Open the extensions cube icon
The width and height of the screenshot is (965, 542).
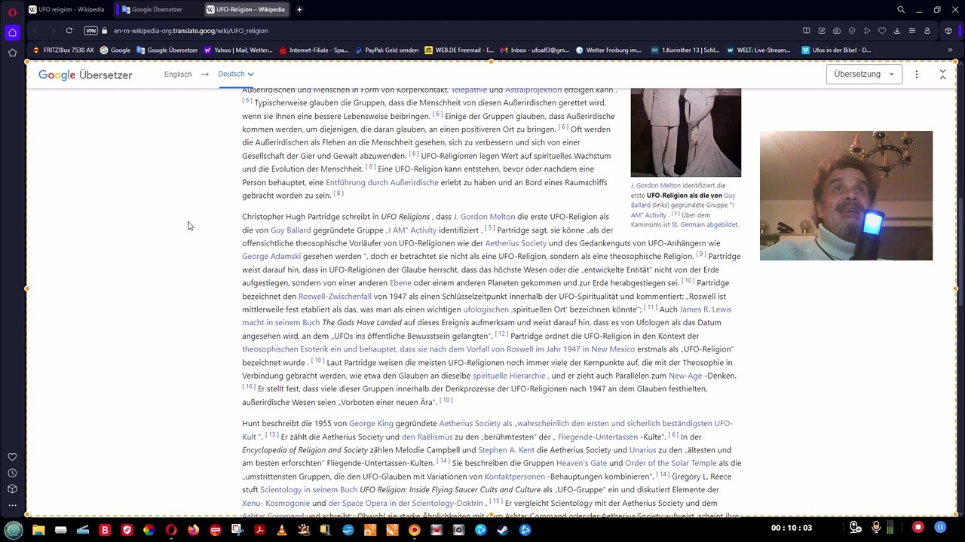click(948, 31)
